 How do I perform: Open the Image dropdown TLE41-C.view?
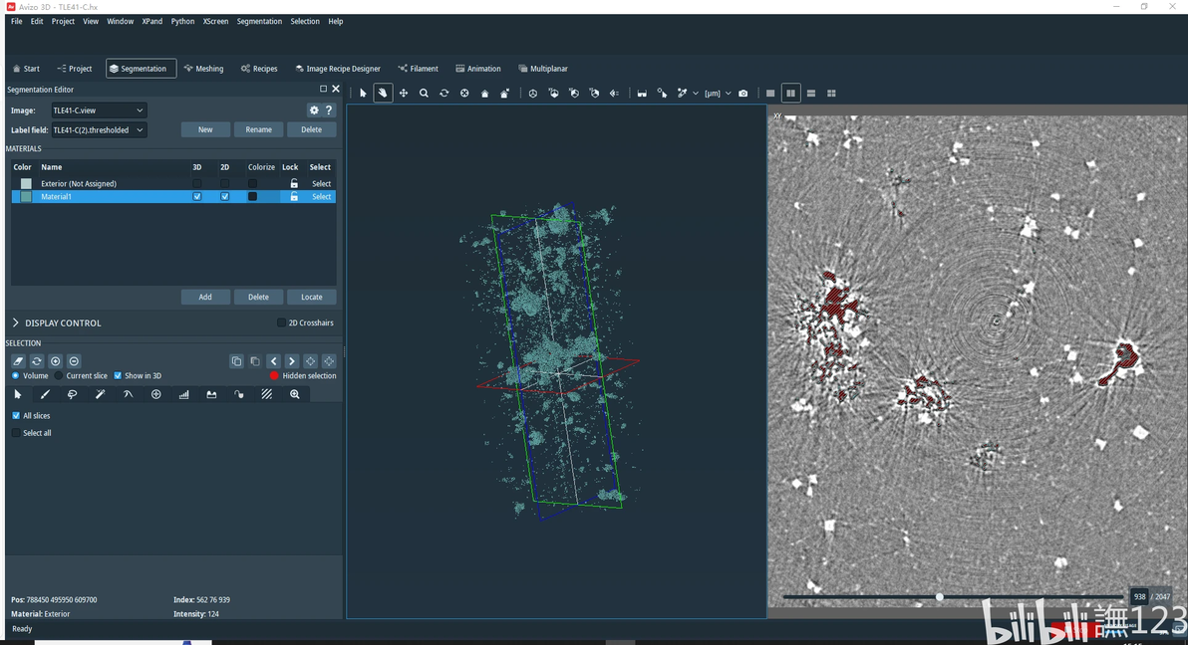click(x=99, y=110)
